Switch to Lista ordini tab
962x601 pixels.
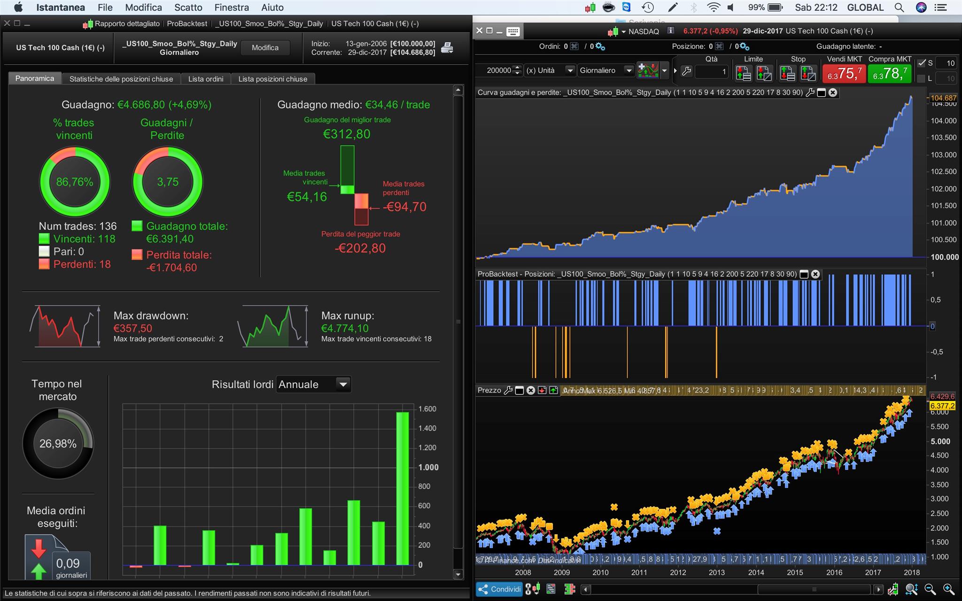tap(206, 79)
